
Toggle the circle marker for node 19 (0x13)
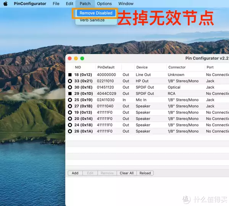(70, 112)
